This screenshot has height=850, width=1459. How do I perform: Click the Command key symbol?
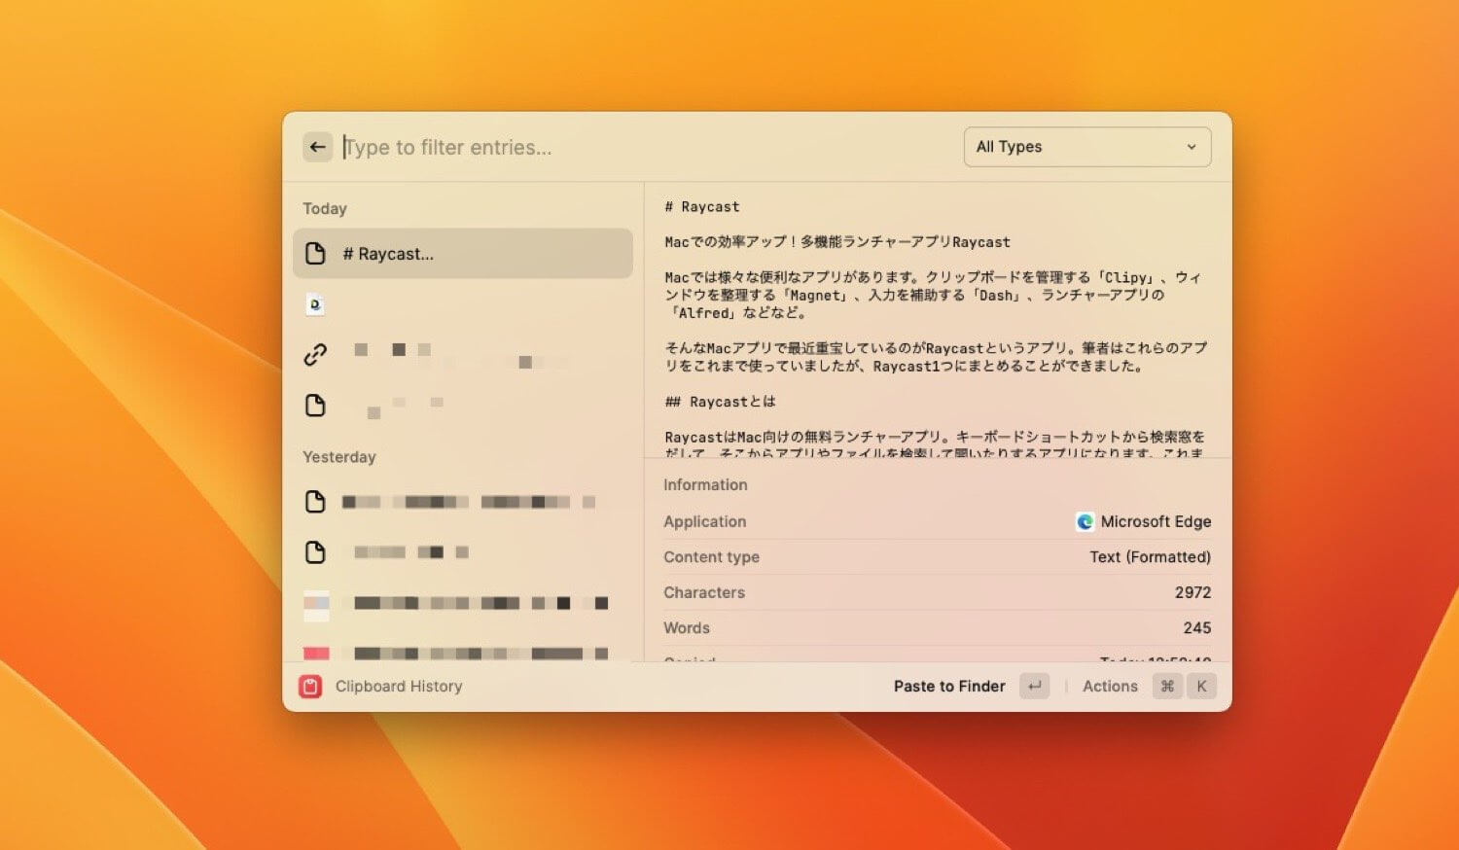coord(1167,687)
